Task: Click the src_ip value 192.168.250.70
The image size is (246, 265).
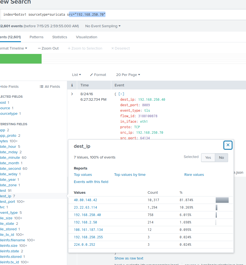Action: (x=150, y=133)
